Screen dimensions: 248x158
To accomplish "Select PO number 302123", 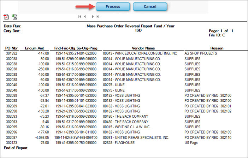I will click(12, 143).
